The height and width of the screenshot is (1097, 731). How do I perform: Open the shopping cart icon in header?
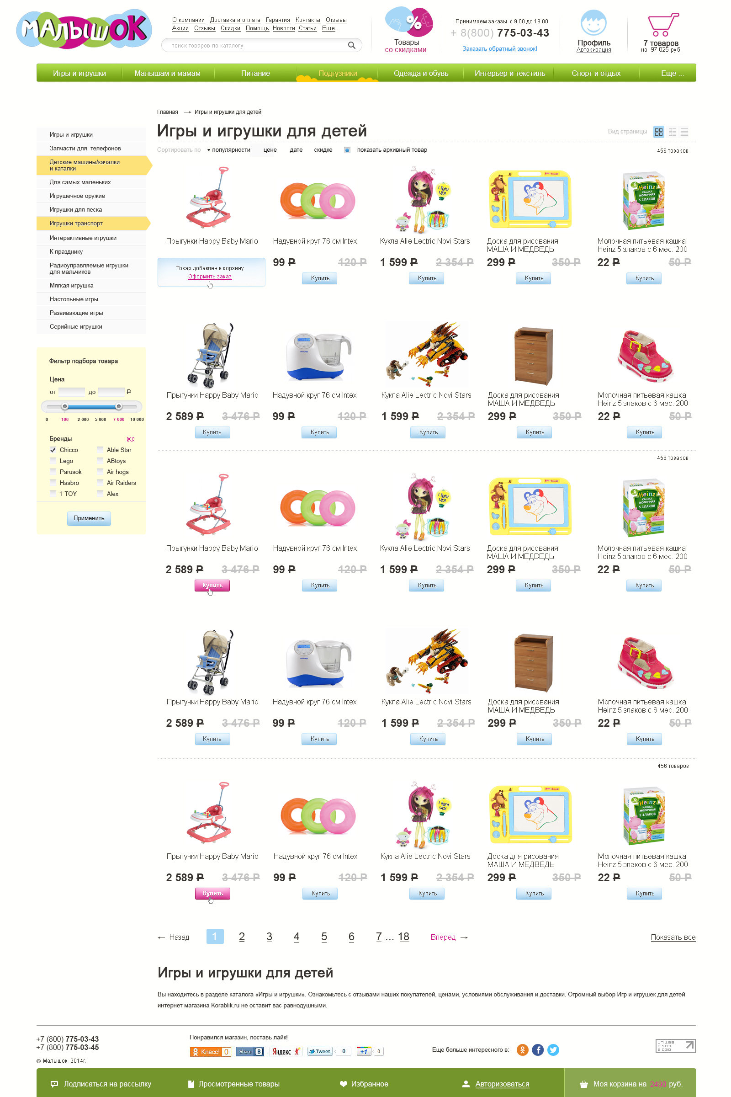[x=663, y=25]
